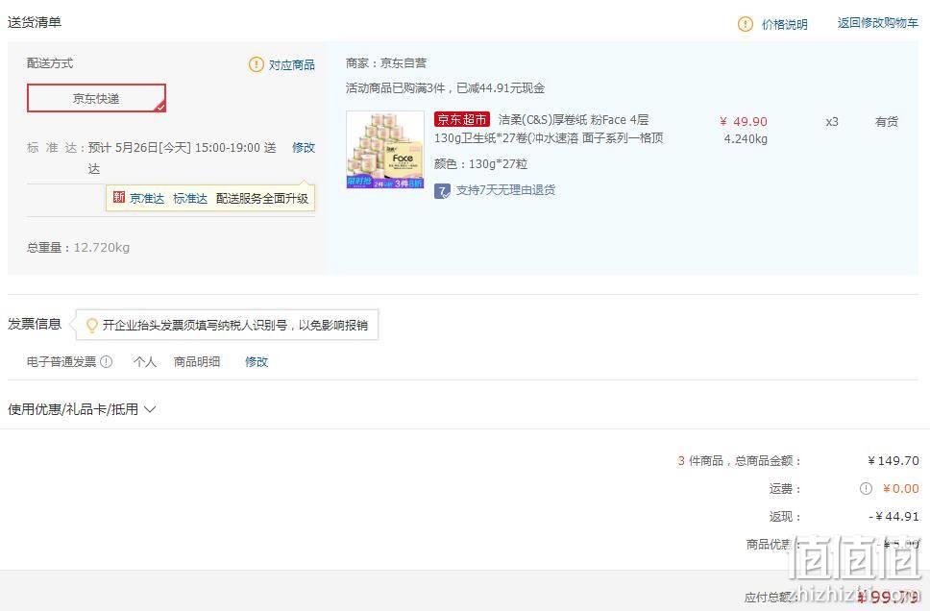
Task: Click the 颜色：130g*27粒 text
Action: click(480, 164)
